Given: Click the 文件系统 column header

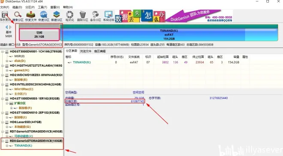Looking at the screenshot, I should 134,57.
